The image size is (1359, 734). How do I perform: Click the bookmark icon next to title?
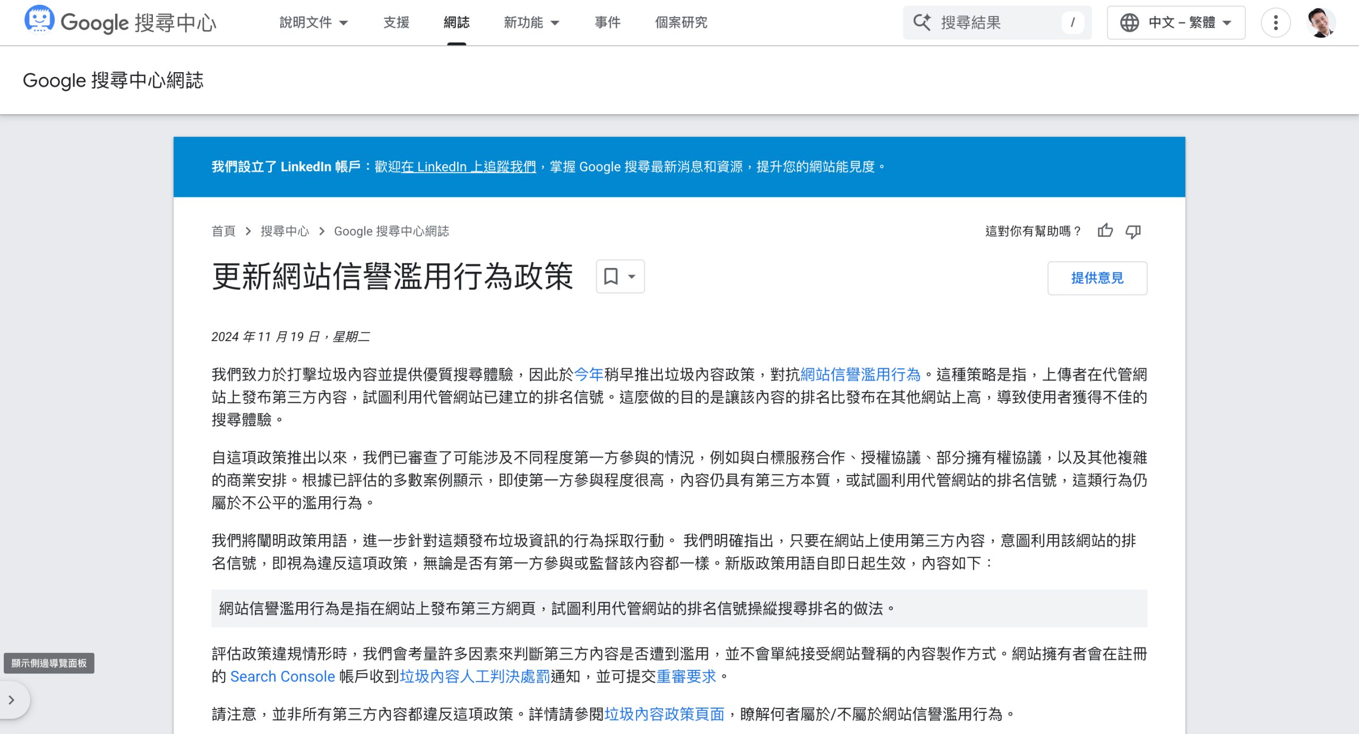point(611,277)
